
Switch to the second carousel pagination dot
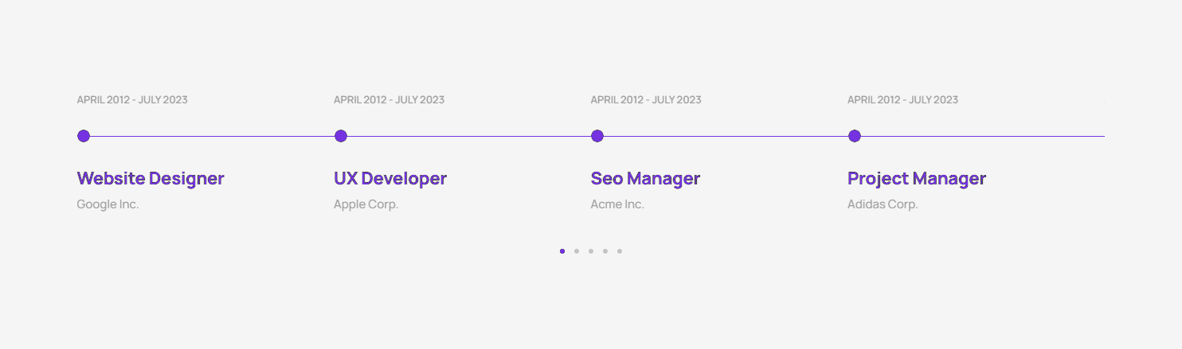tap(577, 251)
